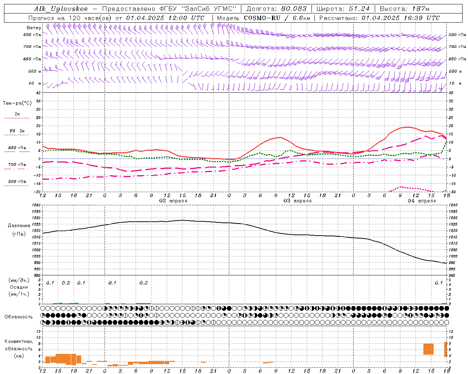Click the green precipitation bar around 6–9h on 02 April
Viewport: 468px width, 374px height.
(x=143, y=303)
